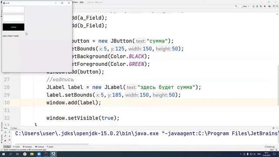
Task: Click the console horizontal scrollbar
Action: click(51, 144)
